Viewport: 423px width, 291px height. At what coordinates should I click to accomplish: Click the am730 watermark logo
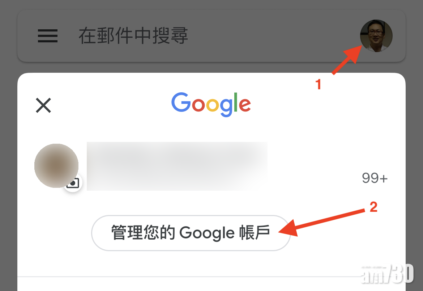click(388, 274)
